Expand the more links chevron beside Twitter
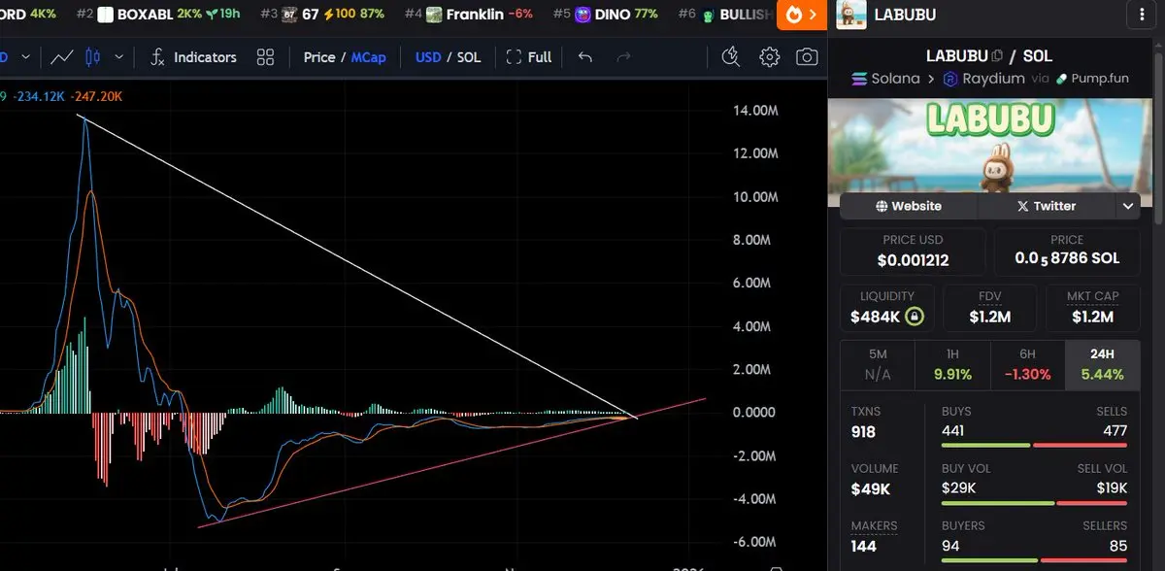Screen dimensions: 1165x571 1127,206
